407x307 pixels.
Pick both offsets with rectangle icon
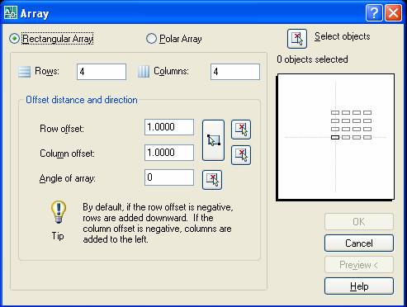click(x=213, y=140)
